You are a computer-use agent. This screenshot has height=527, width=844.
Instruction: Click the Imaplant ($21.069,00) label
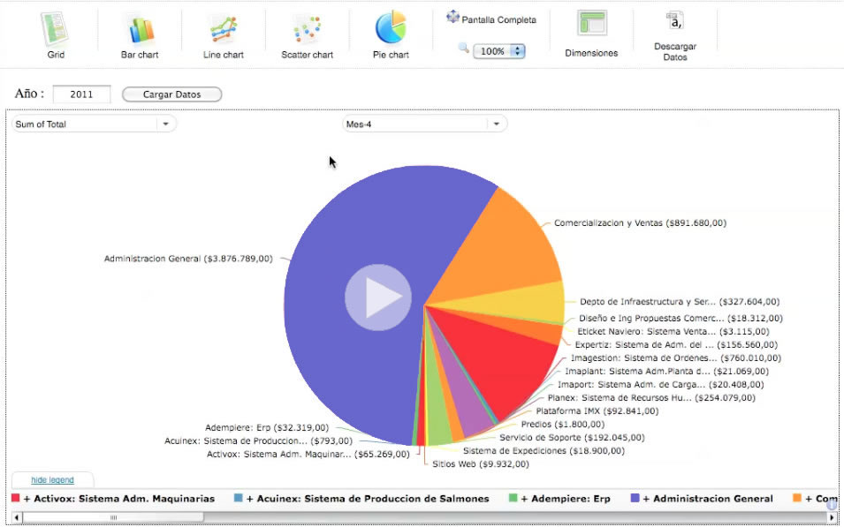point(667,371)
